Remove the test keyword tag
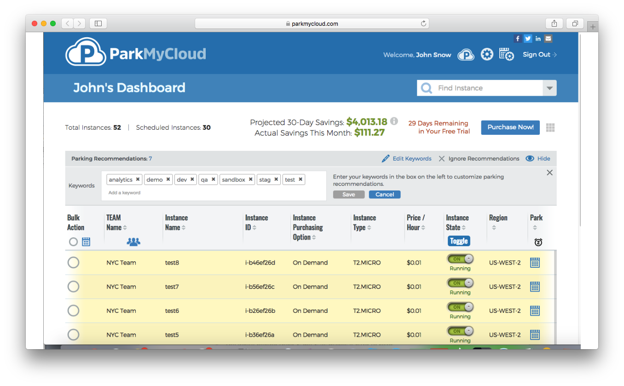The image size is (624, 386). 300,179
